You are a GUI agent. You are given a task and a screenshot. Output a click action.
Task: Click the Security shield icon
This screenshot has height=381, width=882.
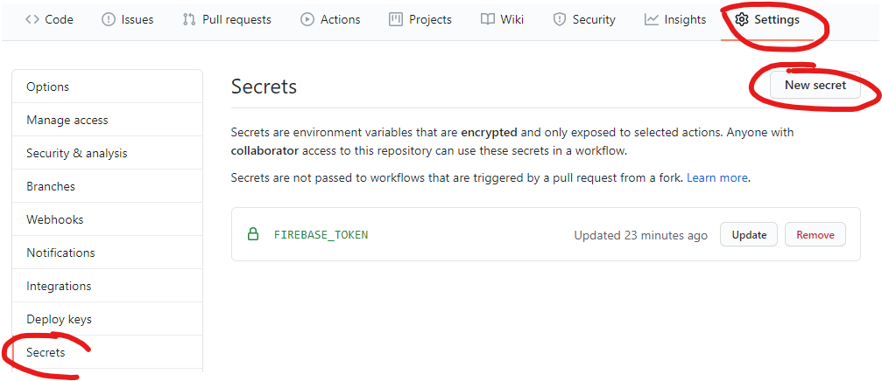coord(560,19)
